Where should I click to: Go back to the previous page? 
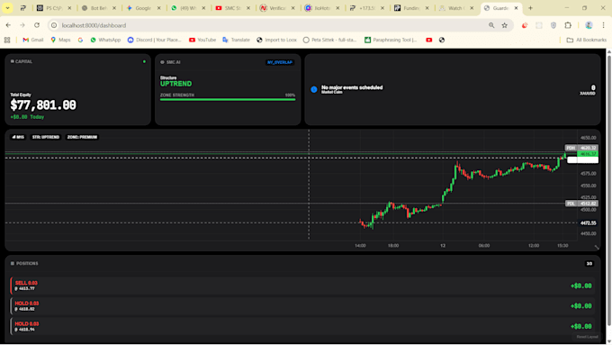click(x=8, y=25)
